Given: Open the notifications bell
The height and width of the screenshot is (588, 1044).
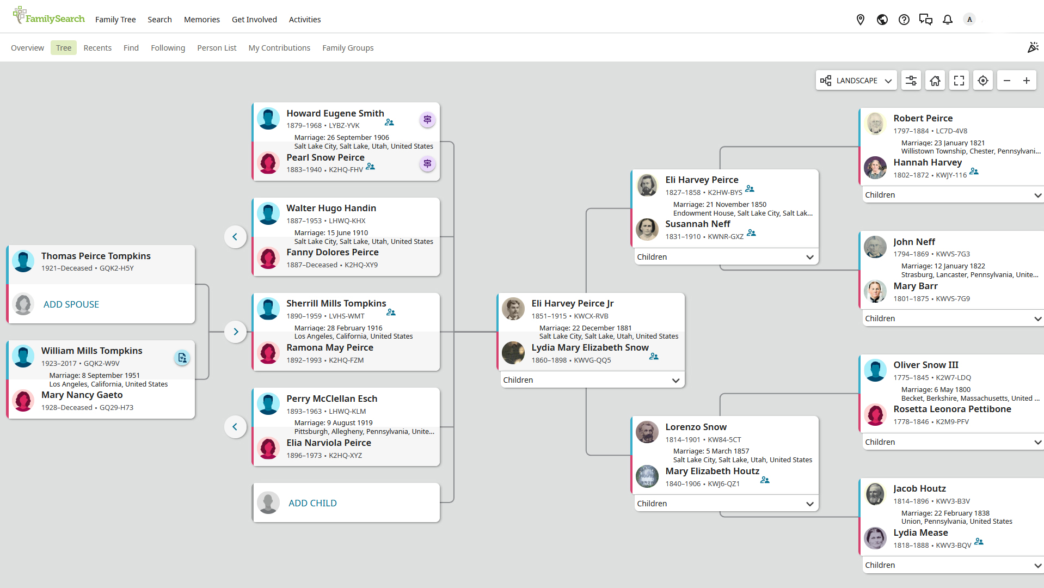Looking at the screenshot, I should 947,20.
